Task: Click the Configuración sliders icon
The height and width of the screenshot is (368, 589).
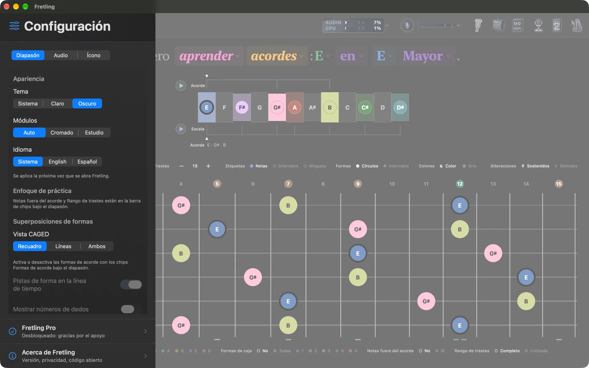Action: pyautogui.click(x=14, y=26)
